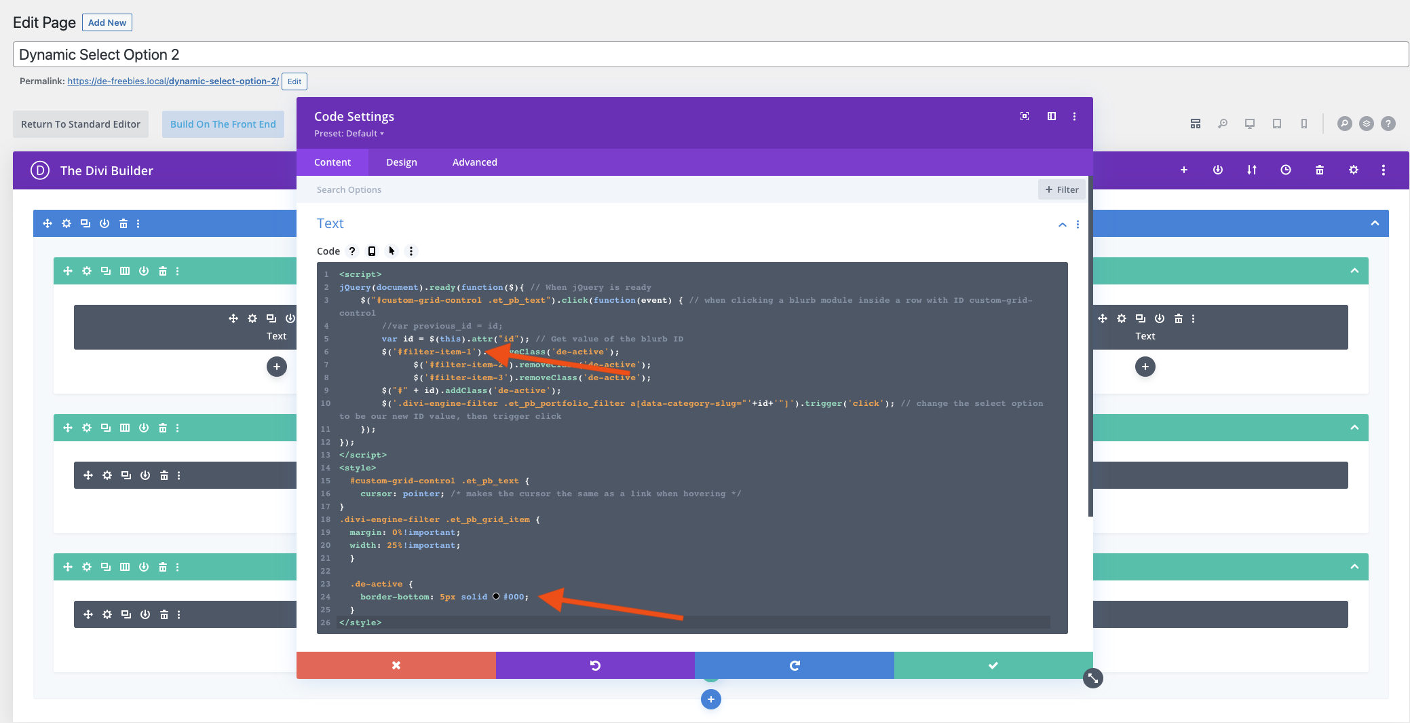Click the modal corner arrow handle
Screen dimensions: 1410x723
tap(1093, 678)
